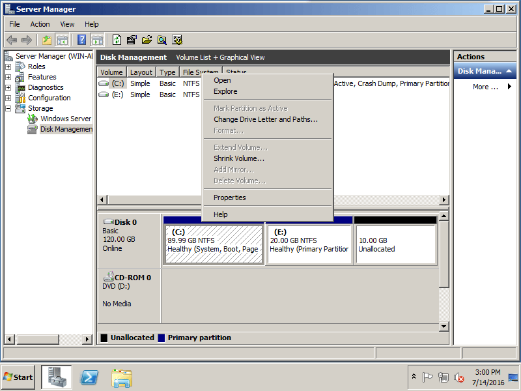Click the graphical view scrollbar up arrow
Image resolution: width=521 pixels, height=391 pixels.
coord(444,216)
